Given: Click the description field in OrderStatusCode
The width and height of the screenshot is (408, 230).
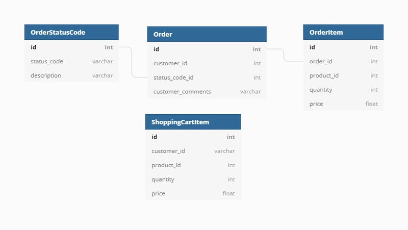Looking at the screenshot, I should click(71, 75).
